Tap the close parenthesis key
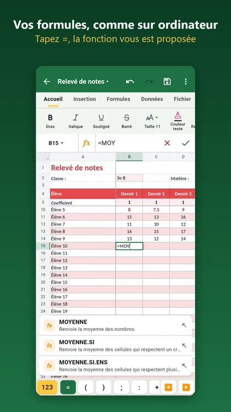Screen dimensions: 231x412 [104, 387]
